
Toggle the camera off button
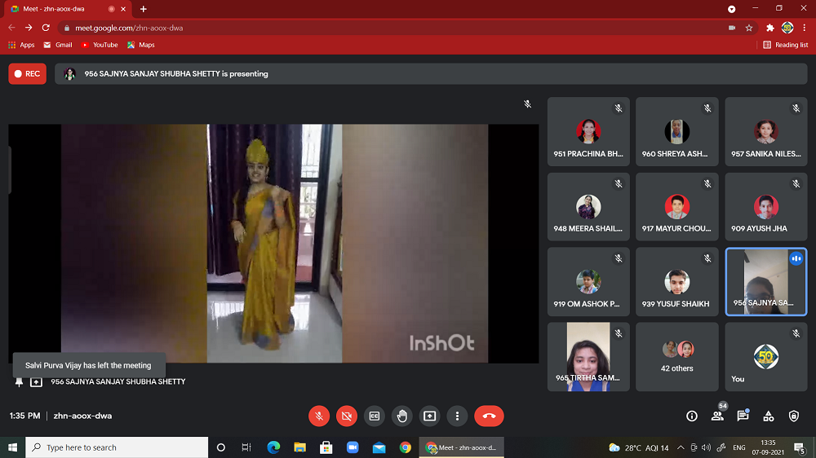(x=347, y=416)
